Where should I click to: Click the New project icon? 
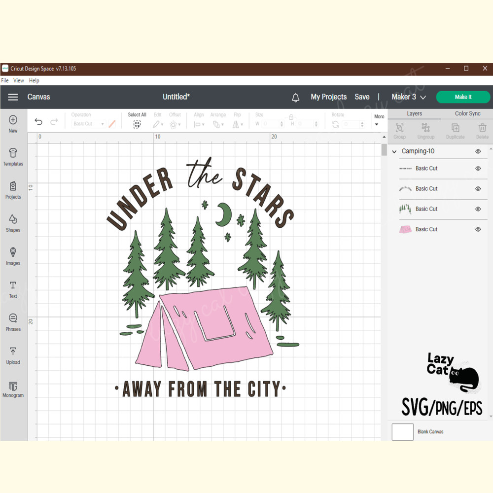coord(13,123)
